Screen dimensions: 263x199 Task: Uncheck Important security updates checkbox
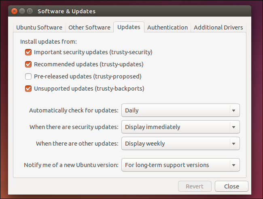click(28, 52)
